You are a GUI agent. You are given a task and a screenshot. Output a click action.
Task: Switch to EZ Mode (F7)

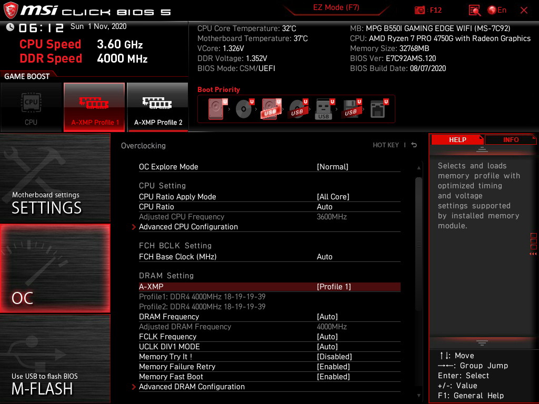(336, 7)
